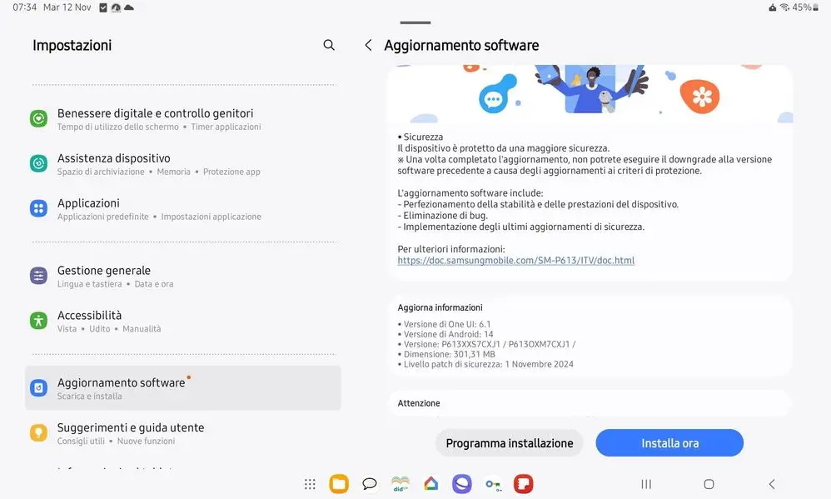831x499 pixels.
Task: Launch the yellow My Files app
Action: pos(339,484)
